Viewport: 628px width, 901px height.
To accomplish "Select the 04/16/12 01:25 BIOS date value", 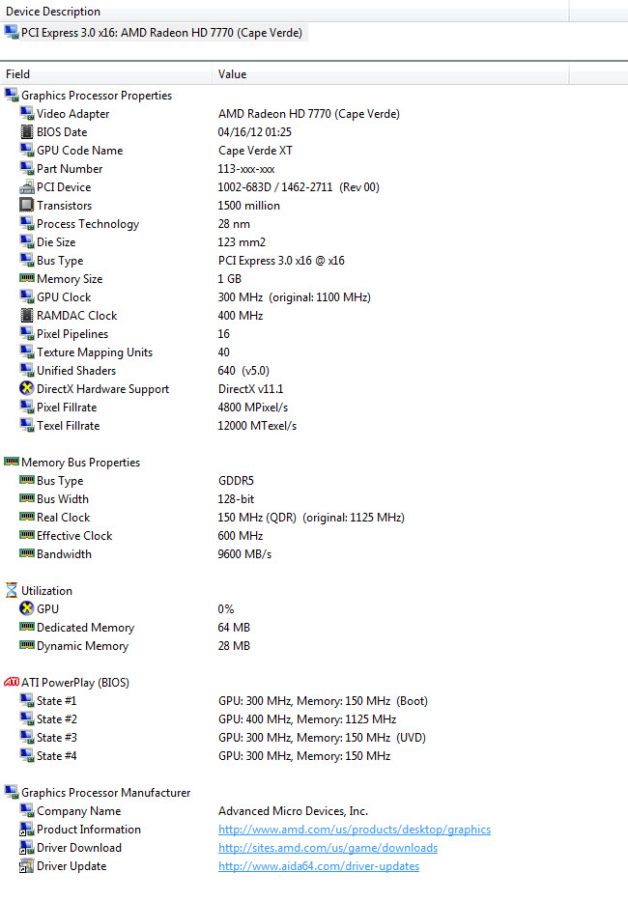I will pyautogui.click(x=255, y=132).
